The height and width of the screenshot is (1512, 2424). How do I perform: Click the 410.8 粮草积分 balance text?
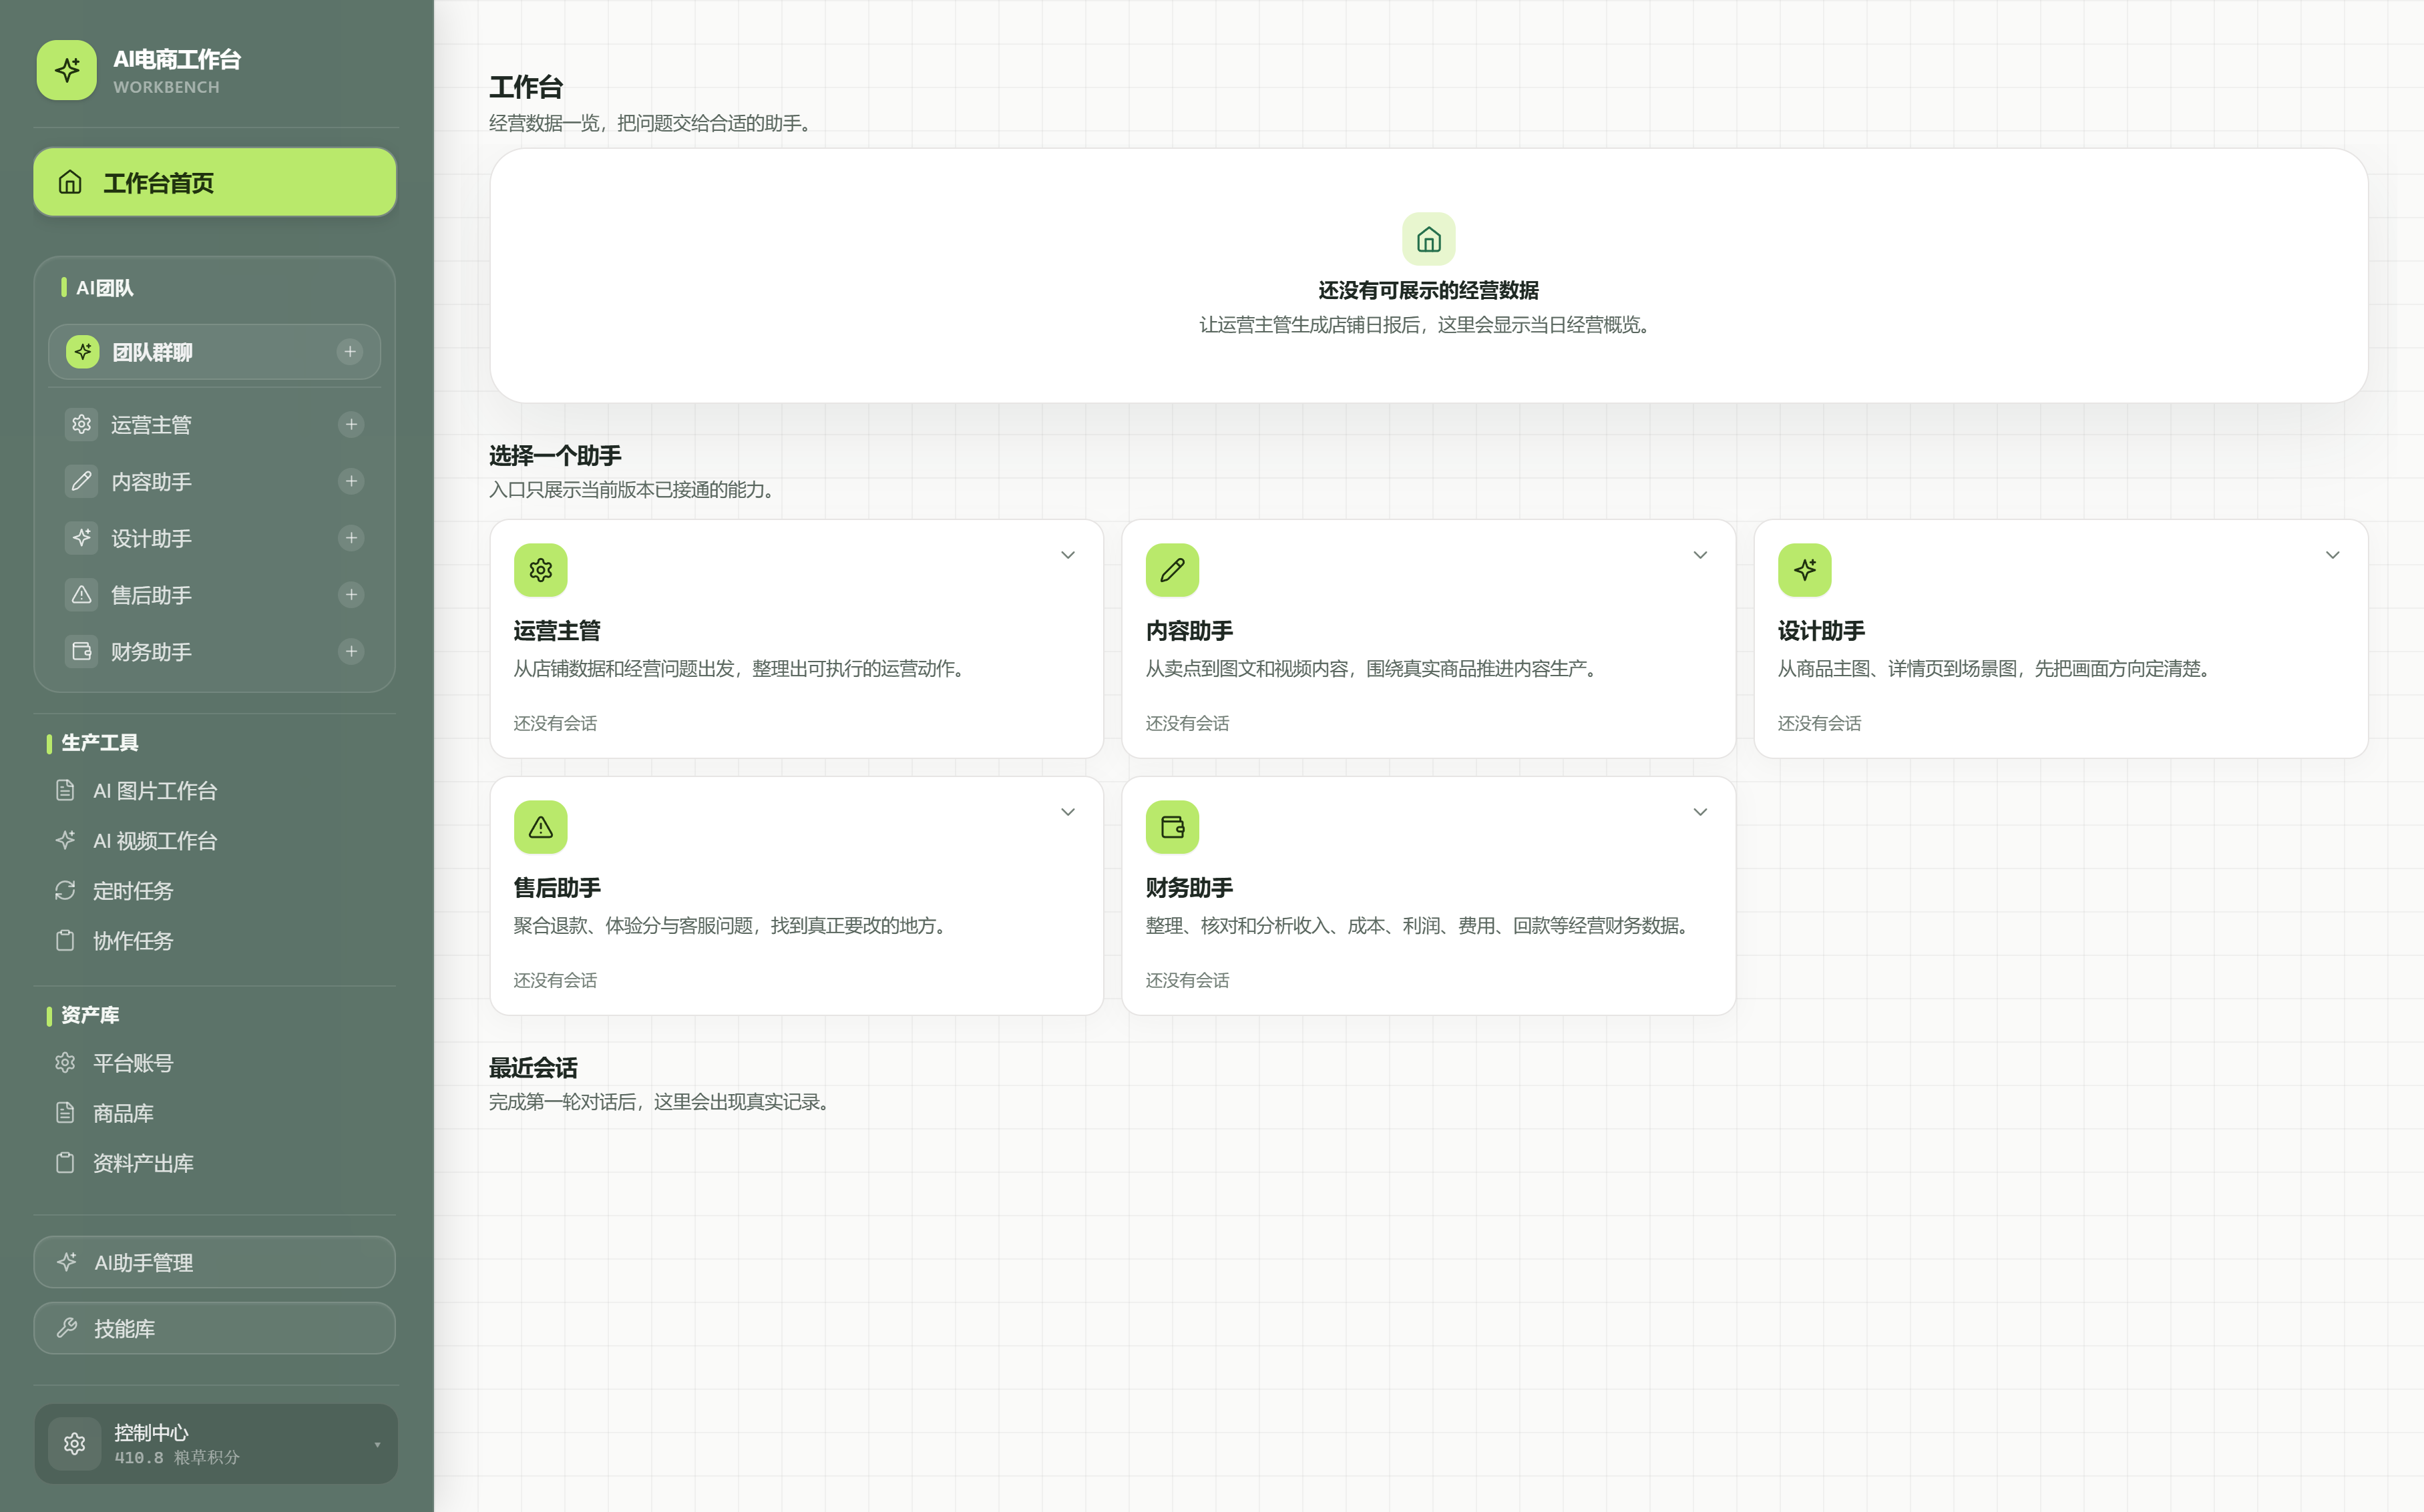tap(177, 1458)
